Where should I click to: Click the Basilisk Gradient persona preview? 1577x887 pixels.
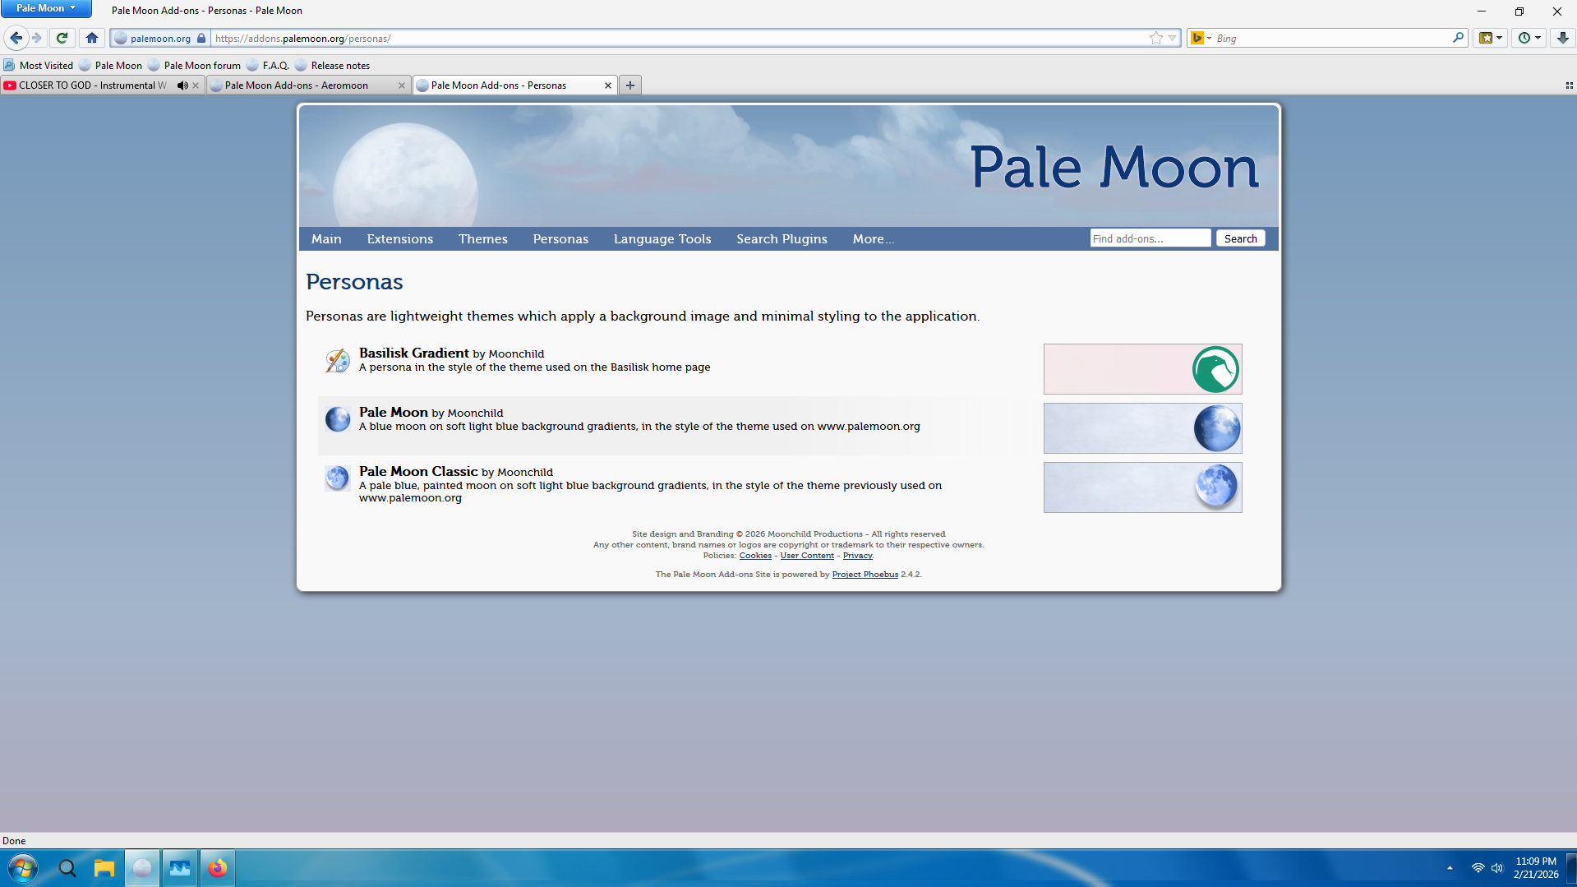pos(1142,369)
